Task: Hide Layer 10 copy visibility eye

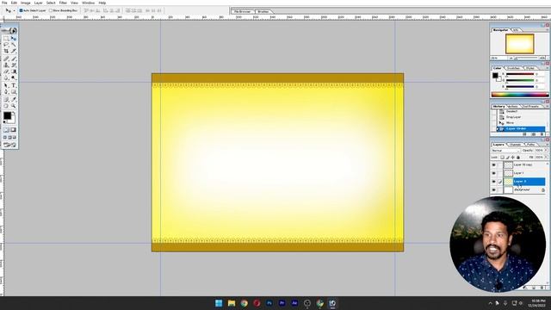Action: coord(493,164)
